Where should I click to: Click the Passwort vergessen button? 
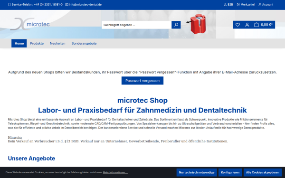pos(142,81)
